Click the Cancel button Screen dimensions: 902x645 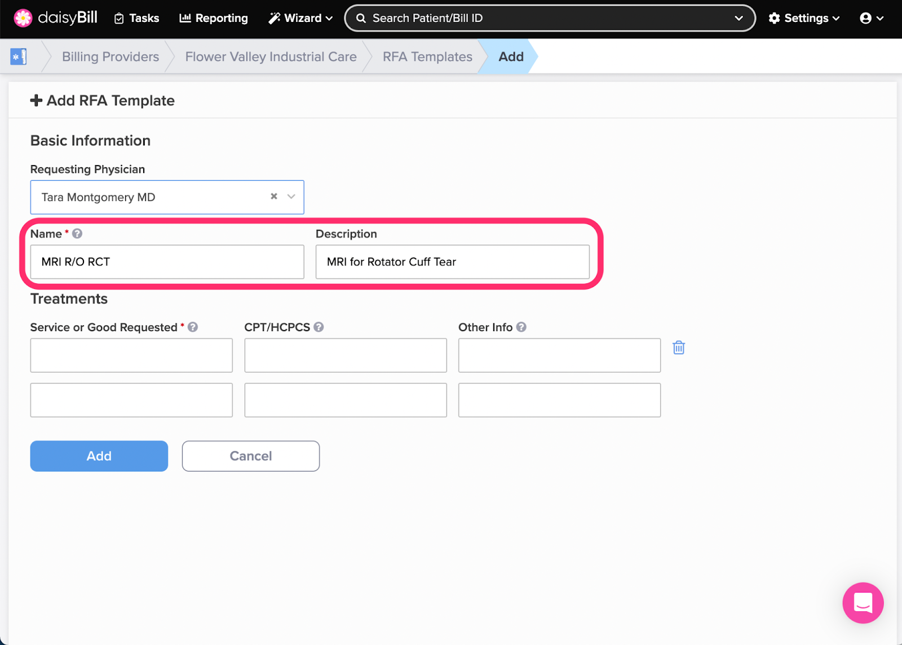(x=251, y=456)
